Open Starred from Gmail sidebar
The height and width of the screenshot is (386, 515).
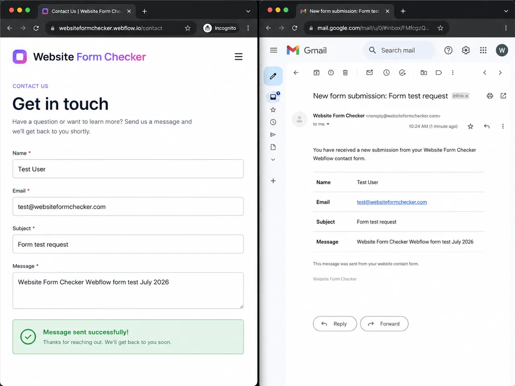[273, 110]
